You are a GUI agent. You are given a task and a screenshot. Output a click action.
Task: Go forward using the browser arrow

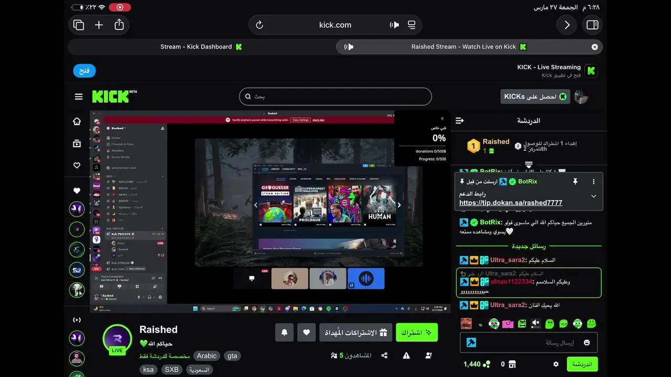567,25
